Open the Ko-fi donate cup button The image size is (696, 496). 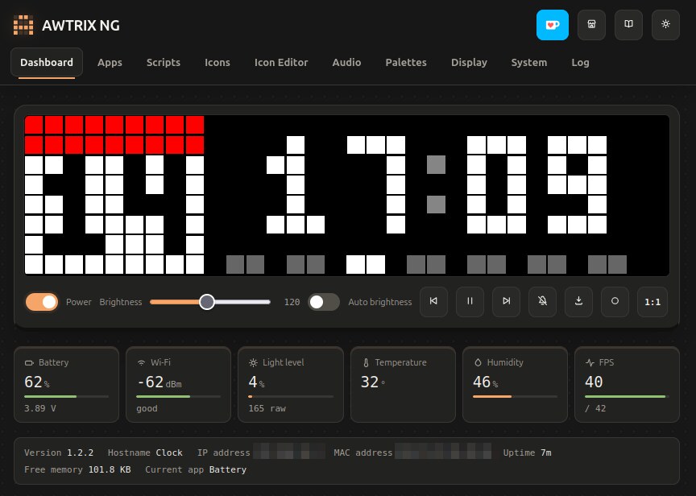pos(552,25)
